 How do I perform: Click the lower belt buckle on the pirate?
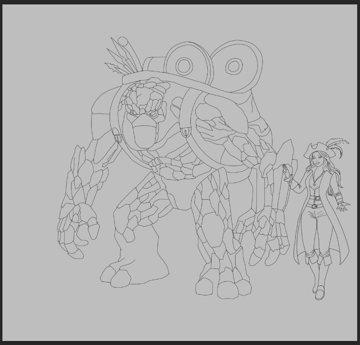pos(315,206)
